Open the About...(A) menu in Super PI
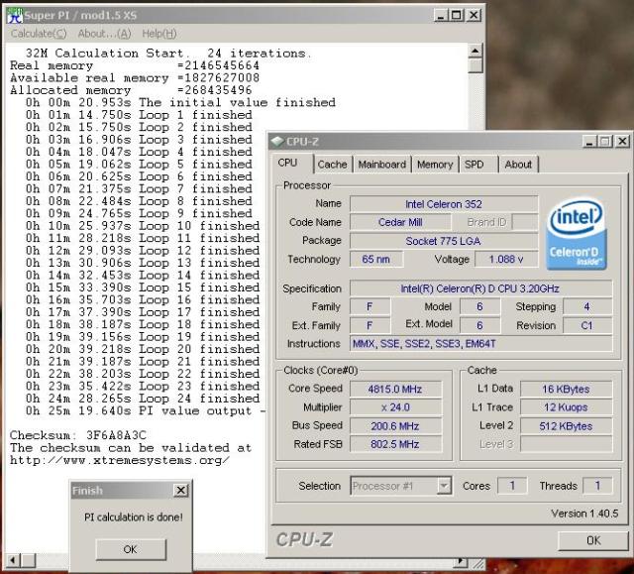Screen dimensions: 634x574 click(104, 34)
